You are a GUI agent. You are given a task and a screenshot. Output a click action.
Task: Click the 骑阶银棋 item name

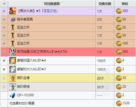tap(23, 86)
